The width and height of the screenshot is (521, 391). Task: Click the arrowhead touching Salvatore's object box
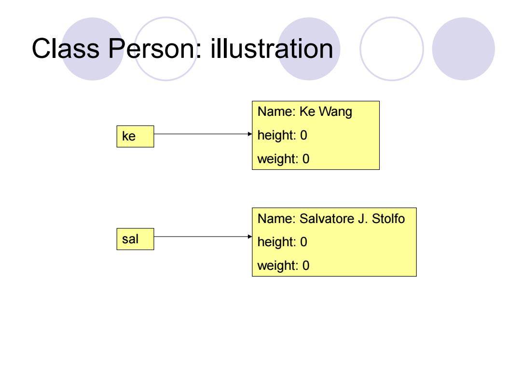click(x=250, y=237)
